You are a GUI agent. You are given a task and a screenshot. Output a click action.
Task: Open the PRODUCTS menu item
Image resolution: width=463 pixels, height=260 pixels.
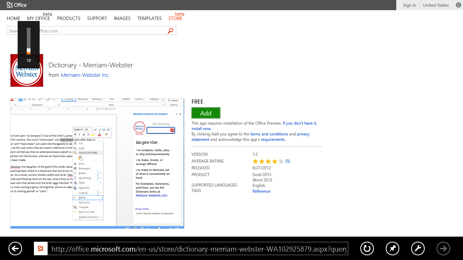(68, 18)
